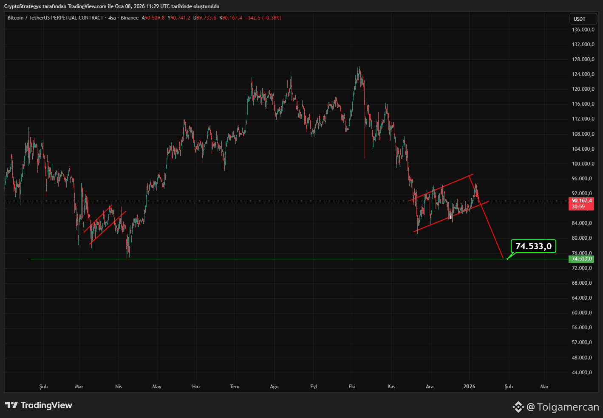The image size is (603, 418).
Task: Select the 4sa interval label
Action: click(112, 18)
